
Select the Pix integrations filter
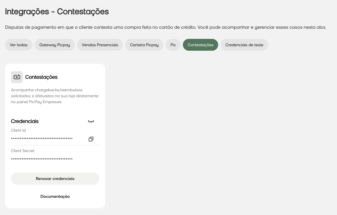(173, 45)
